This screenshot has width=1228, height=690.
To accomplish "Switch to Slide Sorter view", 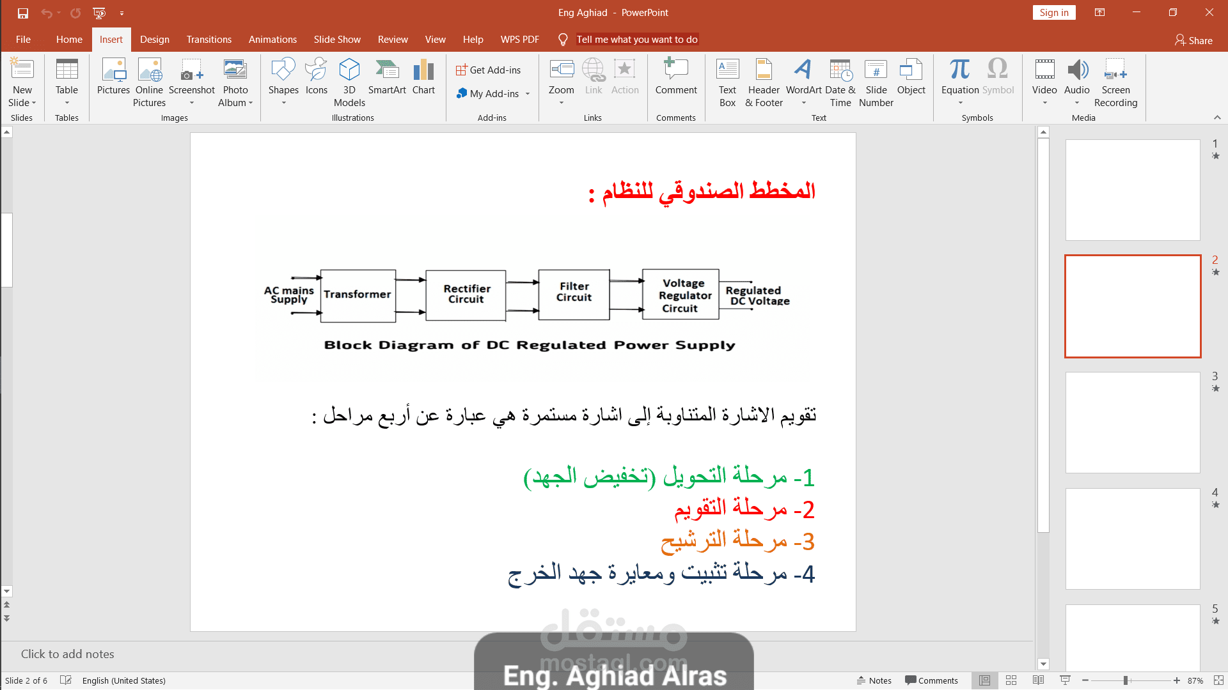I will 1011,680.
